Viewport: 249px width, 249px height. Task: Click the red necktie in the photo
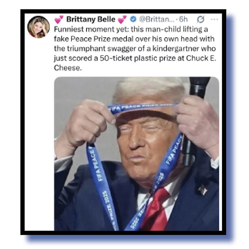156,209
